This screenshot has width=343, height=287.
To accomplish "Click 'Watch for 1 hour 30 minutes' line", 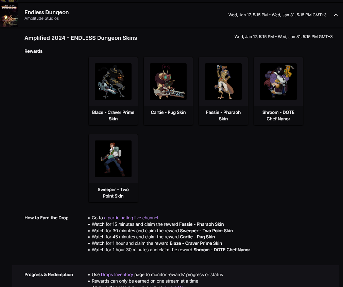I will 171,250.
